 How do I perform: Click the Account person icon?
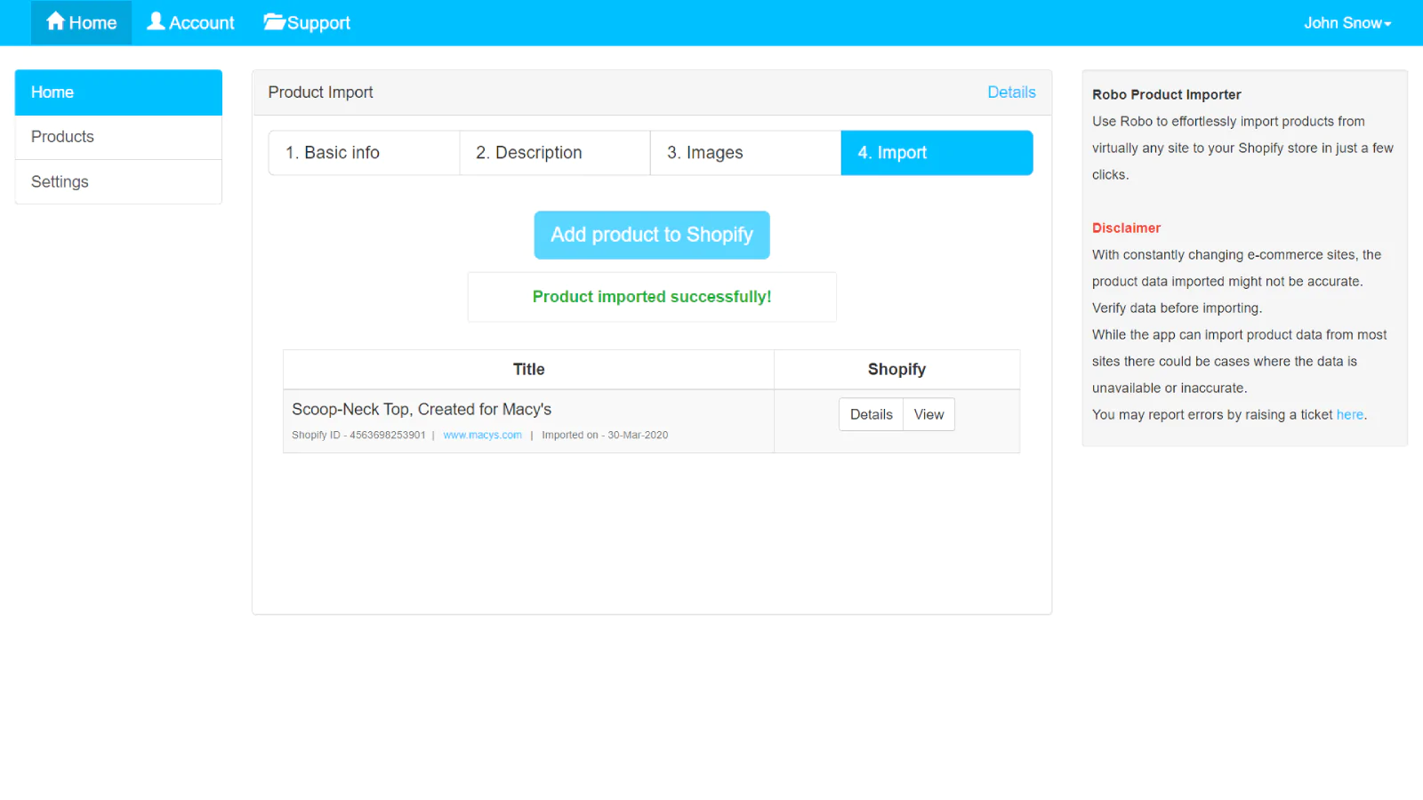pyautogui.click(x=156, y=21)
